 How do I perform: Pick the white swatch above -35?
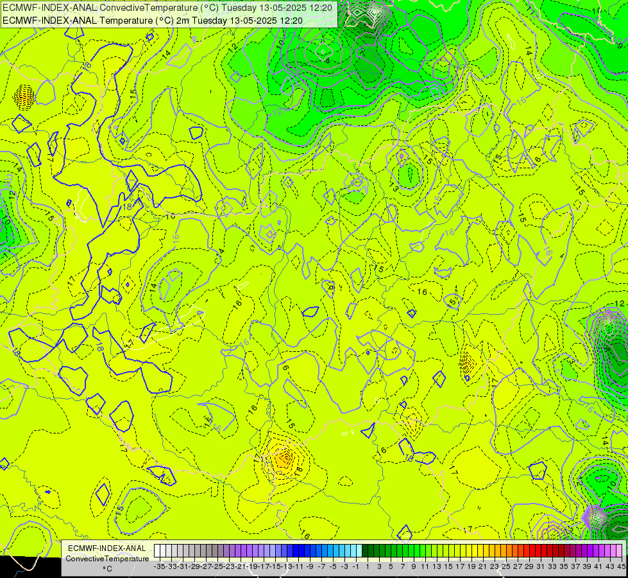tap(157, 551)
